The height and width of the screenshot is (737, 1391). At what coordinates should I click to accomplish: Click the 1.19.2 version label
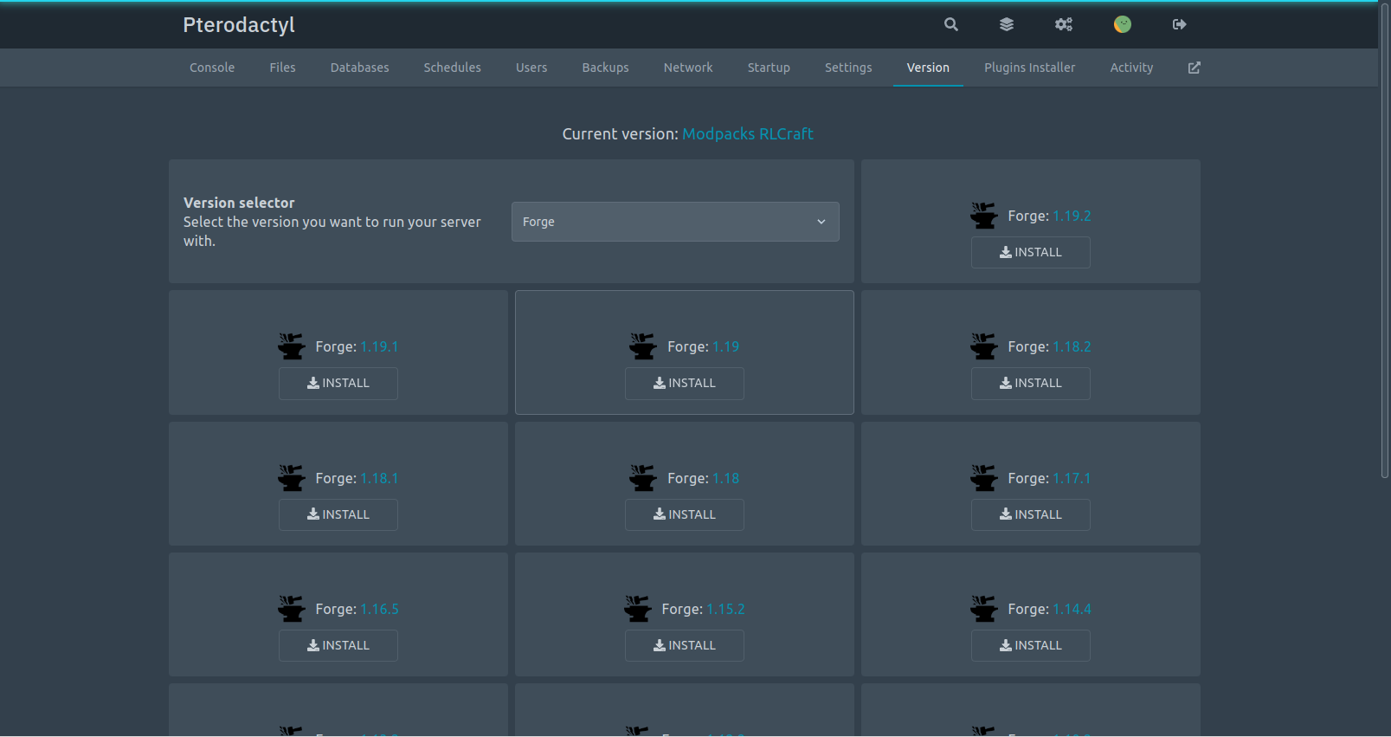1072,216
